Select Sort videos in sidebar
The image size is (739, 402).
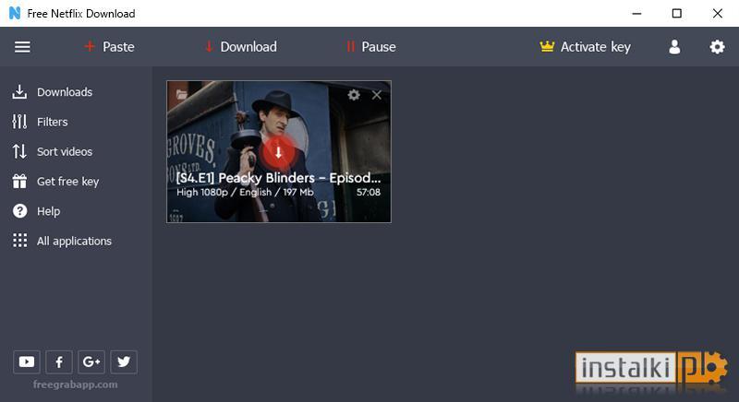(53, 151)
